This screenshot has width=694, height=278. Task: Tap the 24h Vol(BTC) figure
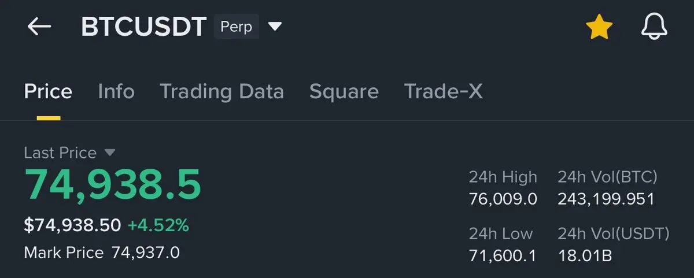point(606,199)
